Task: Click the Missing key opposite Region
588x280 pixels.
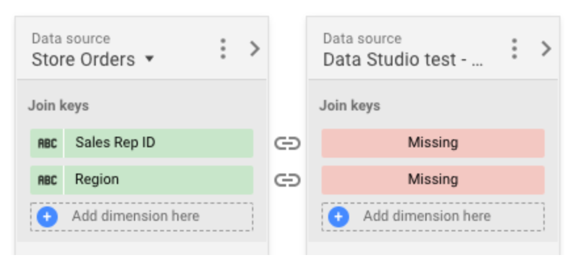Action: coord(432,179)
